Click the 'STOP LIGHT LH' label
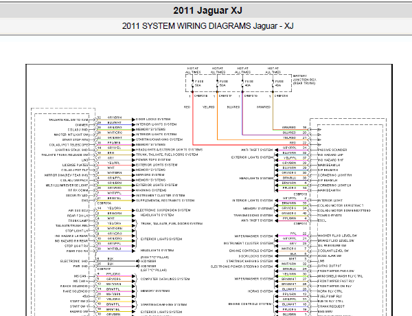The image size is (412, 316). tap(77, 231)
